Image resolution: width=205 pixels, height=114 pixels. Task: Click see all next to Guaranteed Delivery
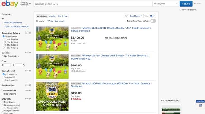pyautogui.click(x=28, y=33)
